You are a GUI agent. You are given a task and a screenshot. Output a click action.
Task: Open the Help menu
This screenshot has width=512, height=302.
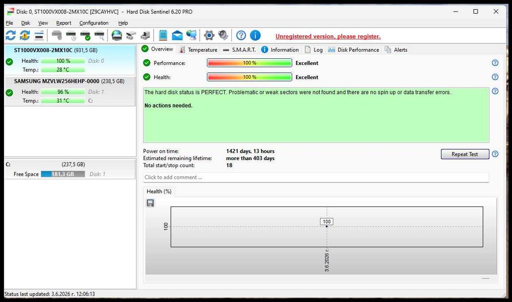point(123,23)
